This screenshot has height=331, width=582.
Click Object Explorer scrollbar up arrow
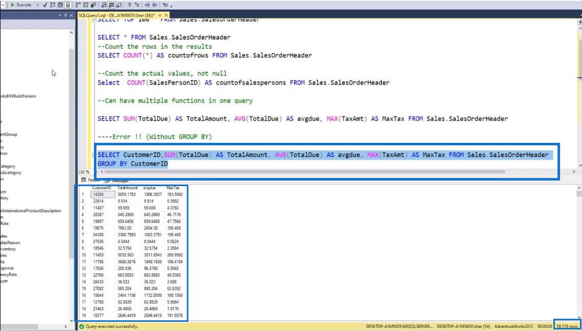point(71,33)
